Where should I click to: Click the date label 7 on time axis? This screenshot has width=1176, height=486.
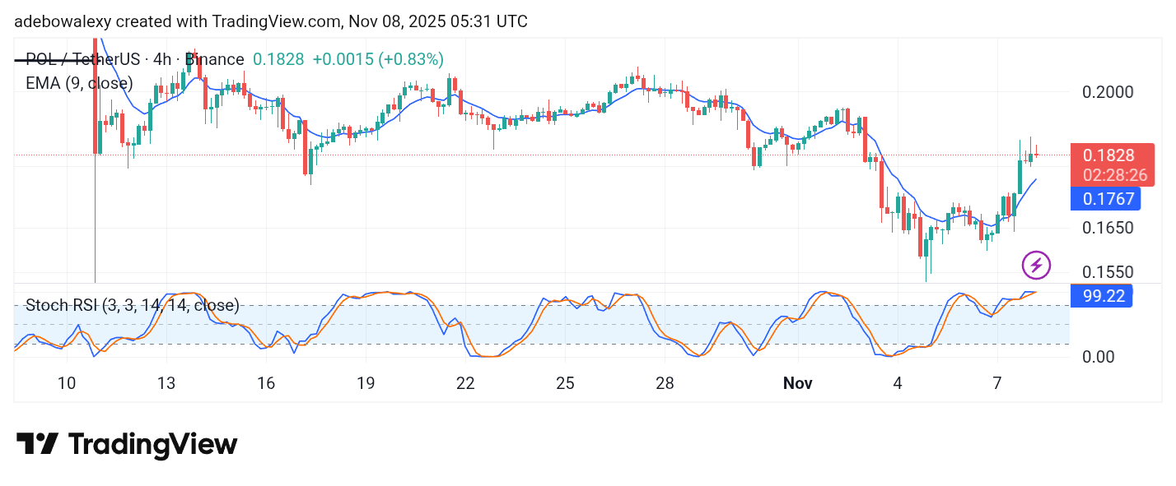click(996, 383)
